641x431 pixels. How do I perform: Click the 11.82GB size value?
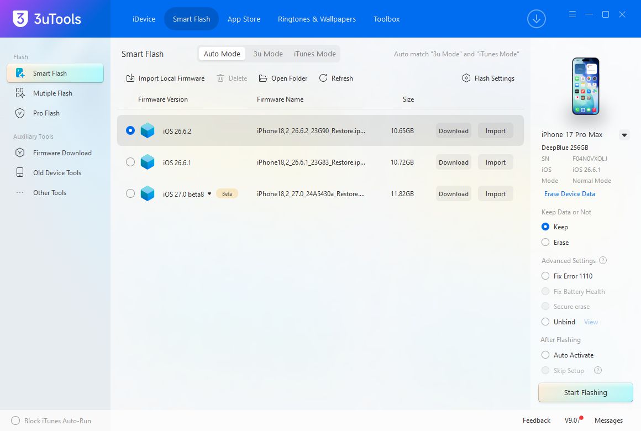click(402, 194)
